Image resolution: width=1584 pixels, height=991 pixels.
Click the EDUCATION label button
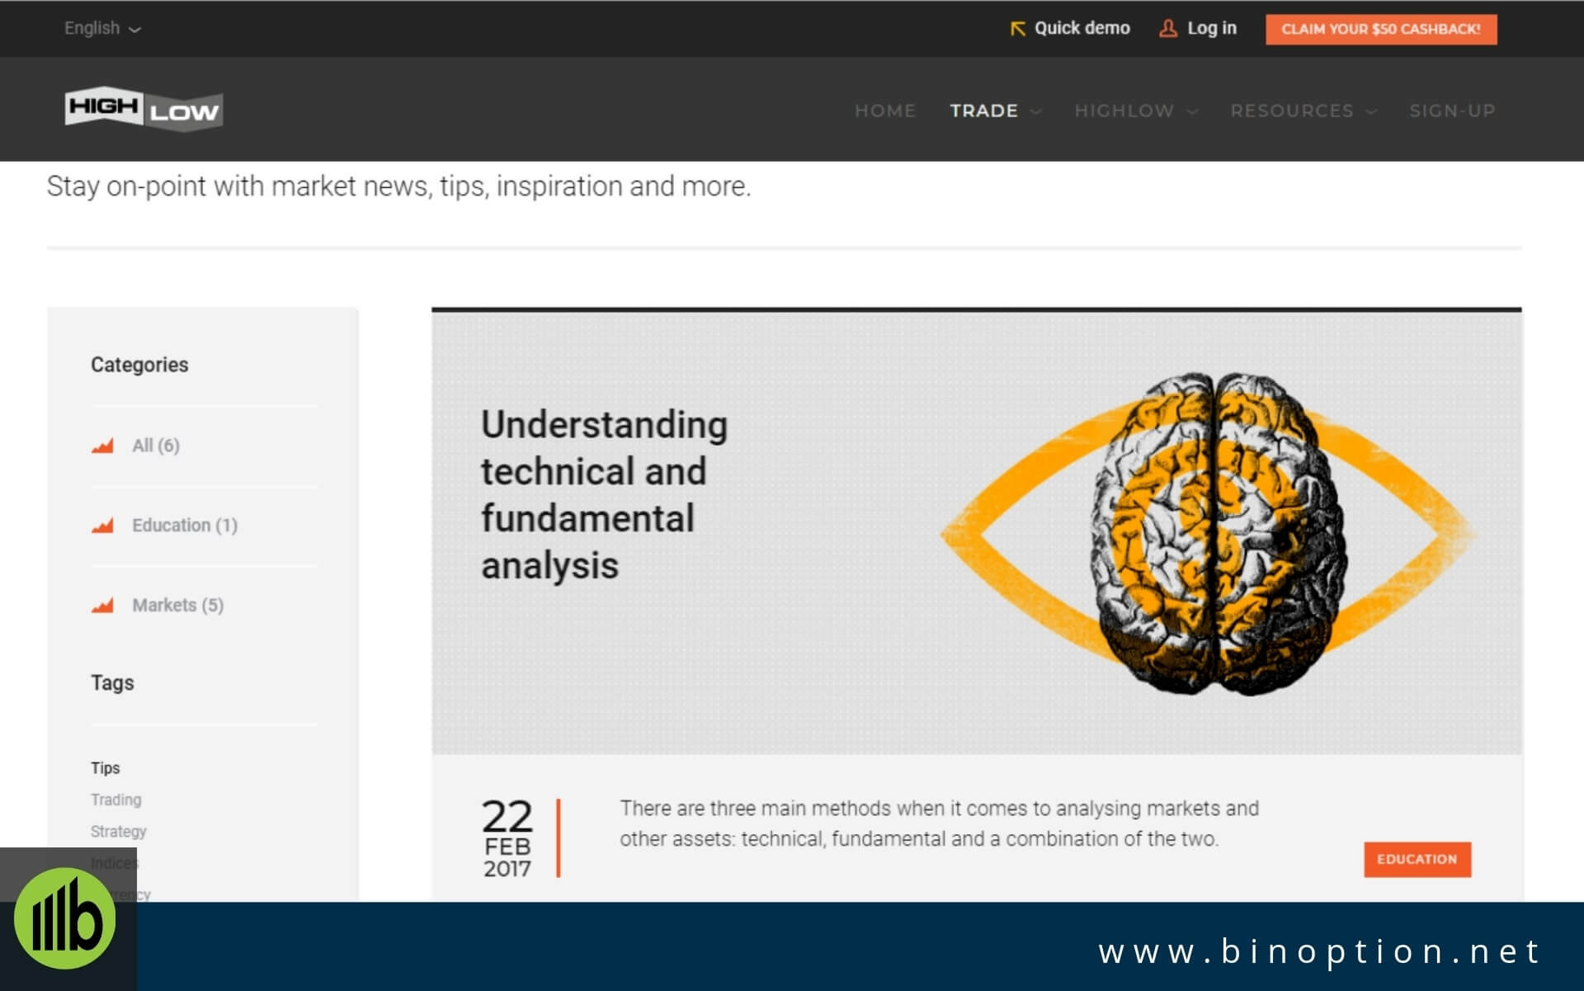(1417, 859)
